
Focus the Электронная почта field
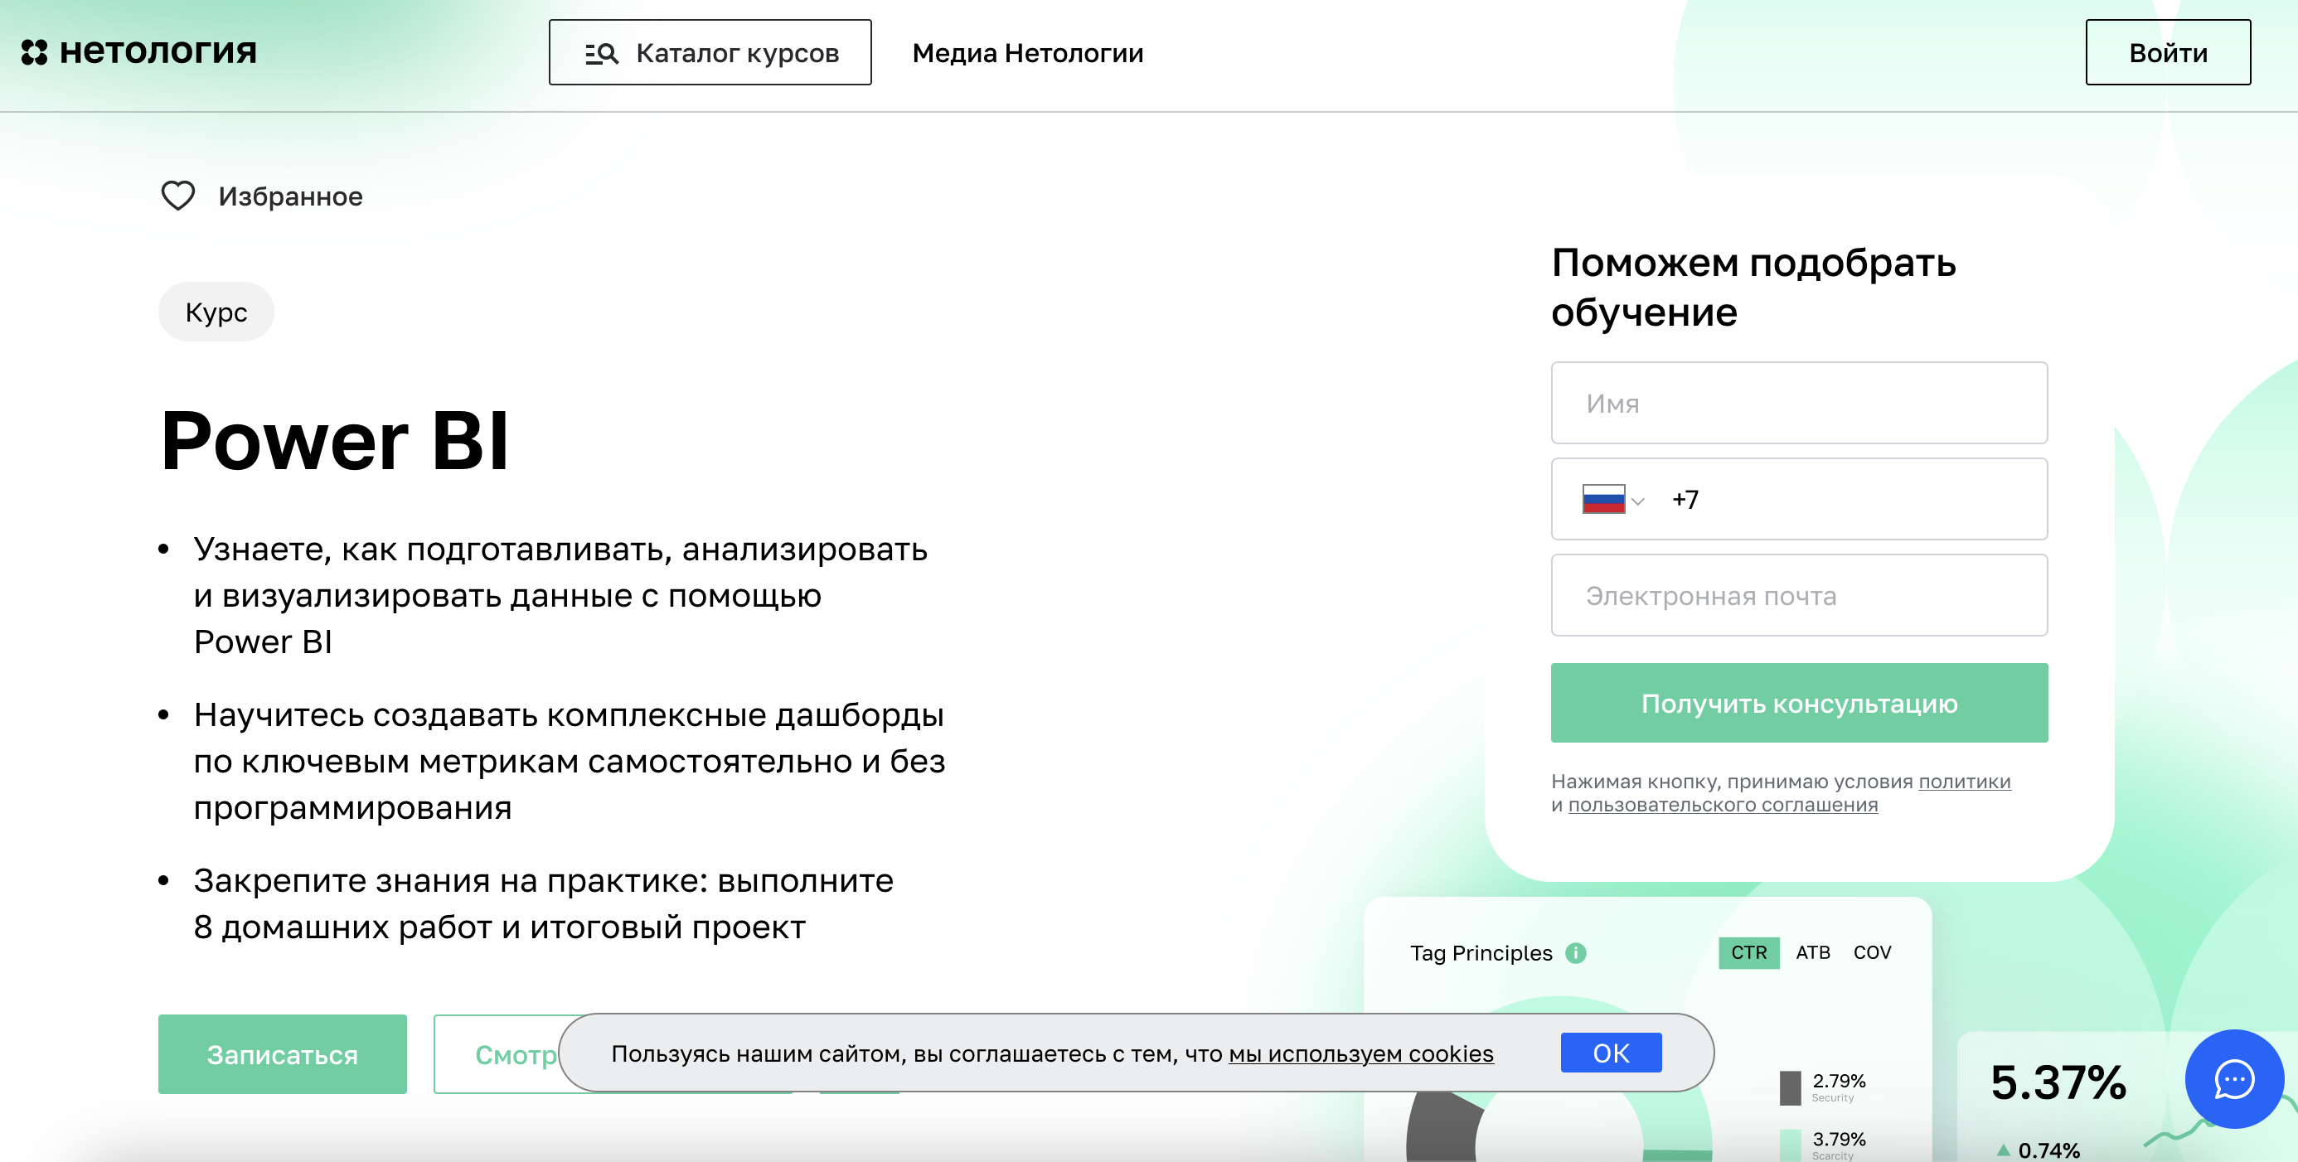pos(1798,596)
